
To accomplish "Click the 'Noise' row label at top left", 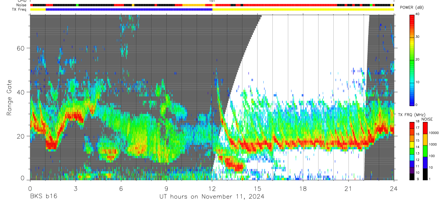I will click(x=21, y=5).
